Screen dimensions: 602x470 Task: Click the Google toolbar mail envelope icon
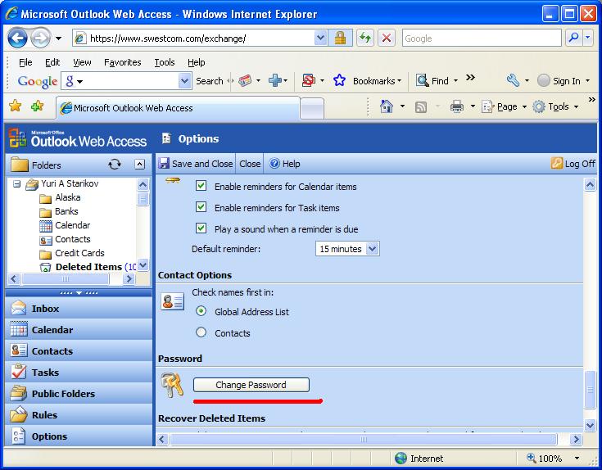(x=245, y=80)
